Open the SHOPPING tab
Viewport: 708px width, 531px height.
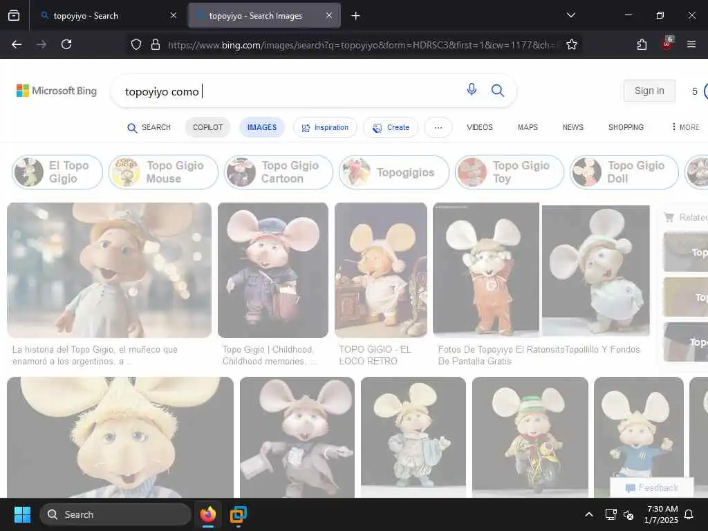pos(626,127)
